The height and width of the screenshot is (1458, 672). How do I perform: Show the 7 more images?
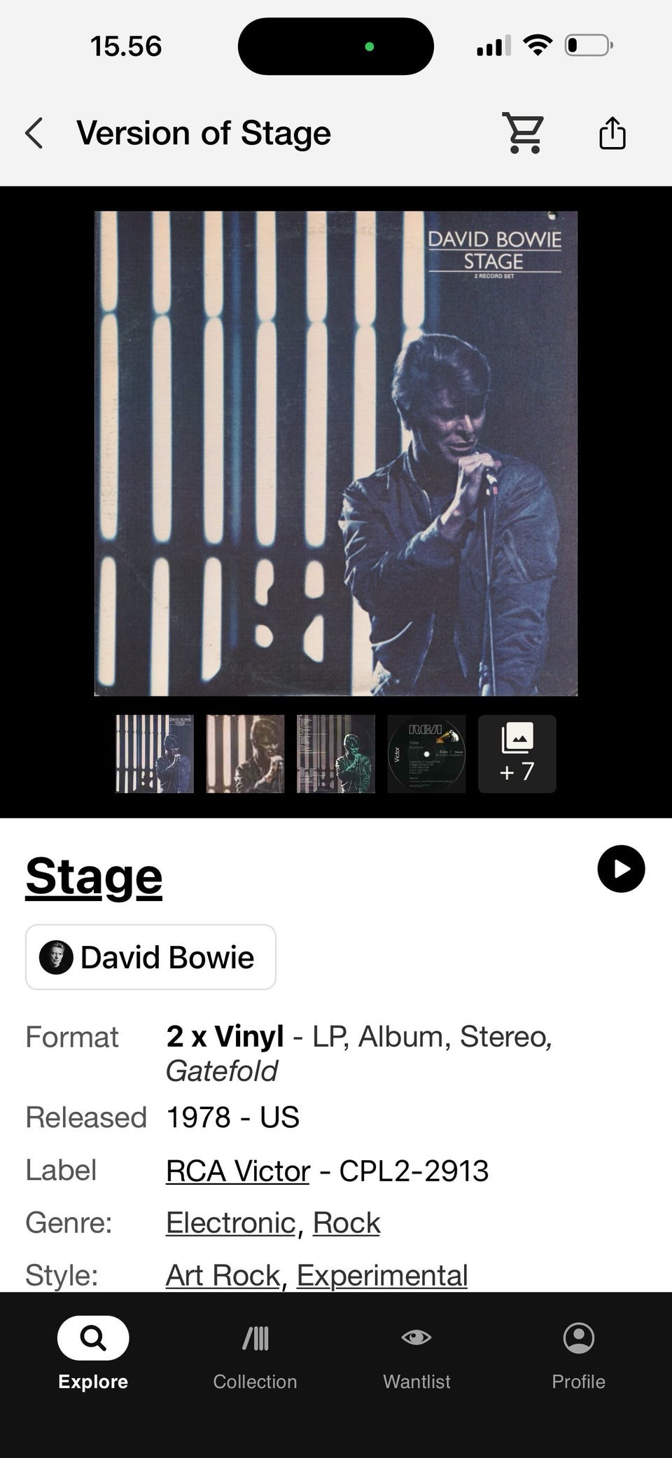[x=517, y=754]
